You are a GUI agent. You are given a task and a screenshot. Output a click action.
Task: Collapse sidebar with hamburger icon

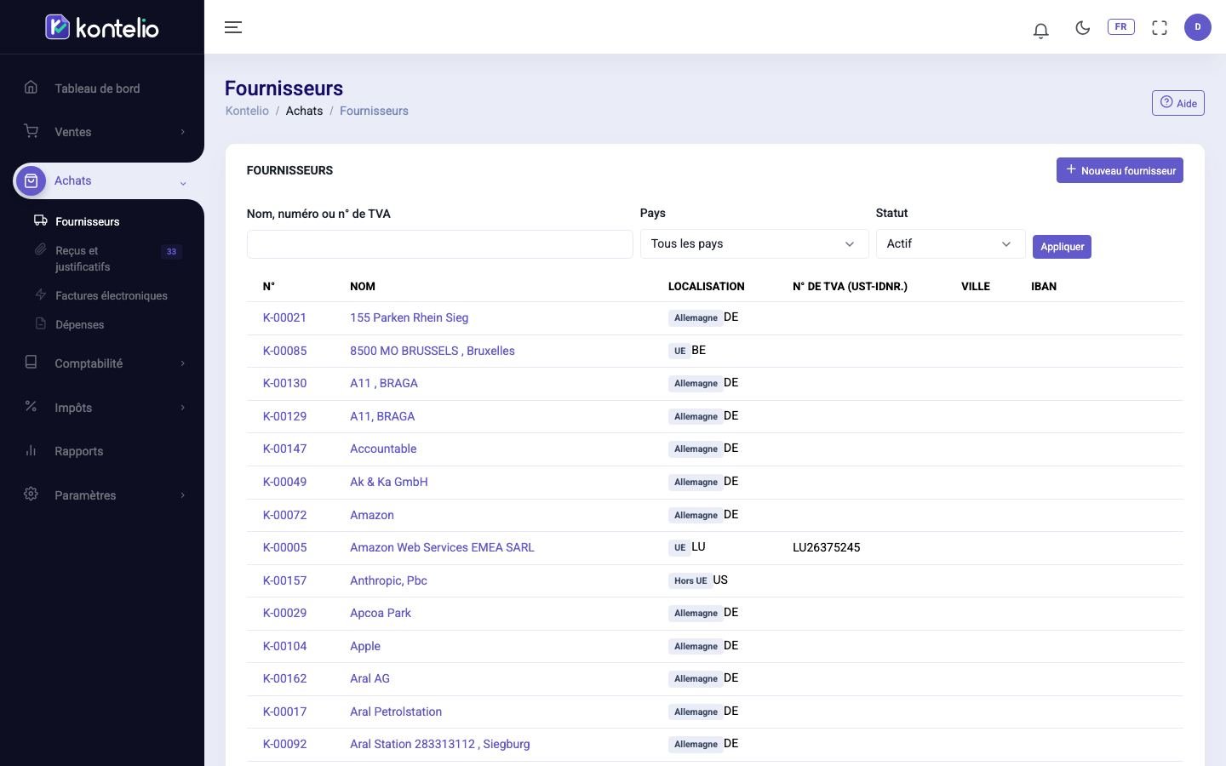pos(233,27)
